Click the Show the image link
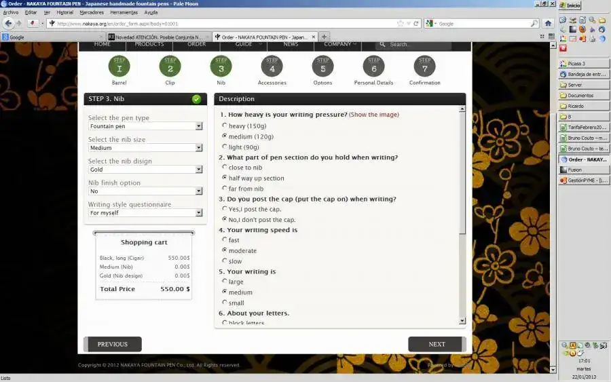Screen dimensions: 611x382 374,115
